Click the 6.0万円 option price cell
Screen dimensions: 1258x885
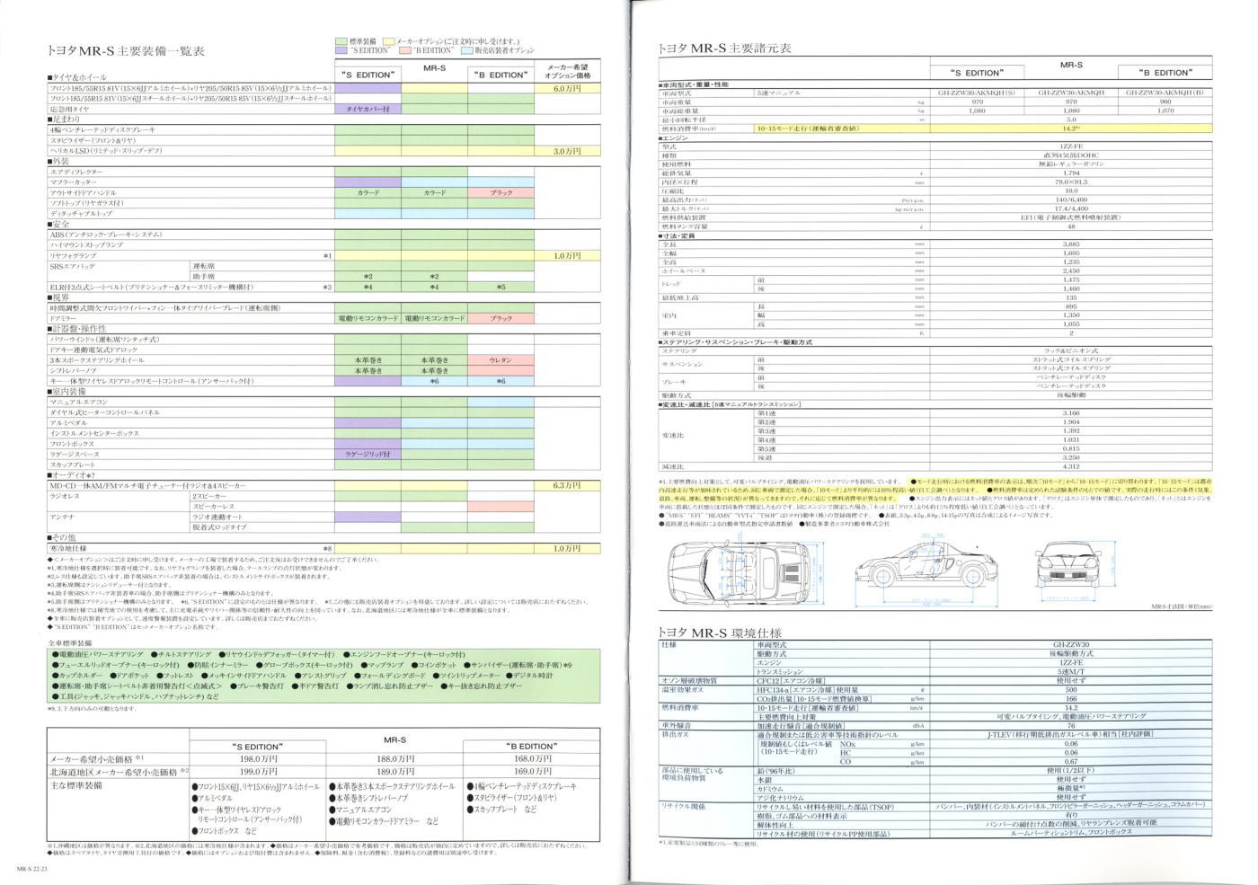(x=567, y=89)
